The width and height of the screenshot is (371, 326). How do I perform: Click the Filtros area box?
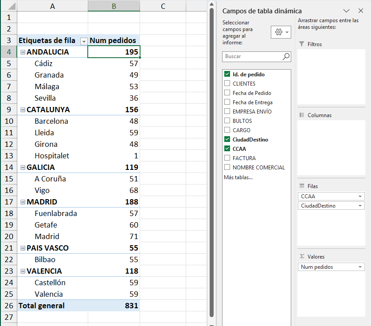(x=331, y=77)
